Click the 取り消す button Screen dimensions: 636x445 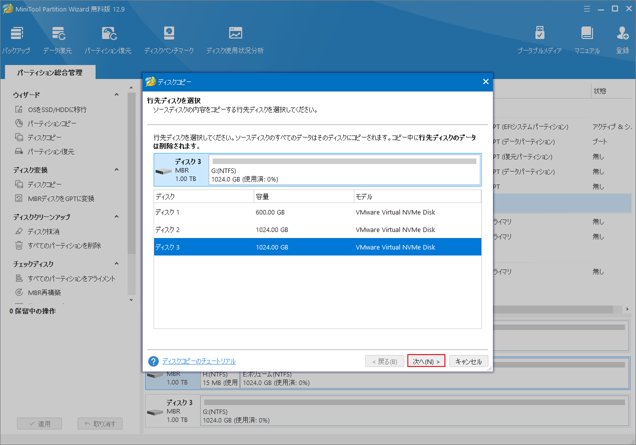pos(100,423)
